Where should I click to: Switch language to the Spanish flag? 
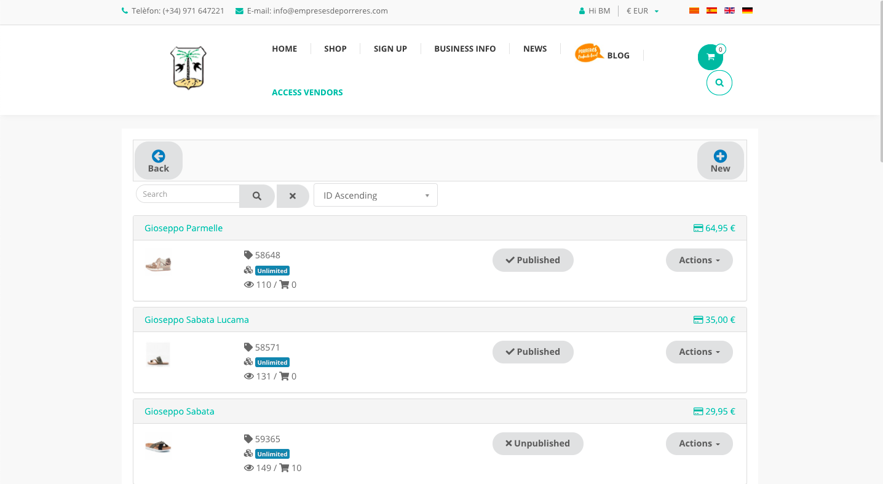point(711,10)
